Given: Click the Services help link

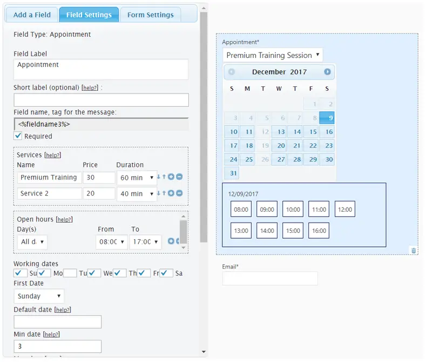Looking at the screenshot, I should (52, 155).
